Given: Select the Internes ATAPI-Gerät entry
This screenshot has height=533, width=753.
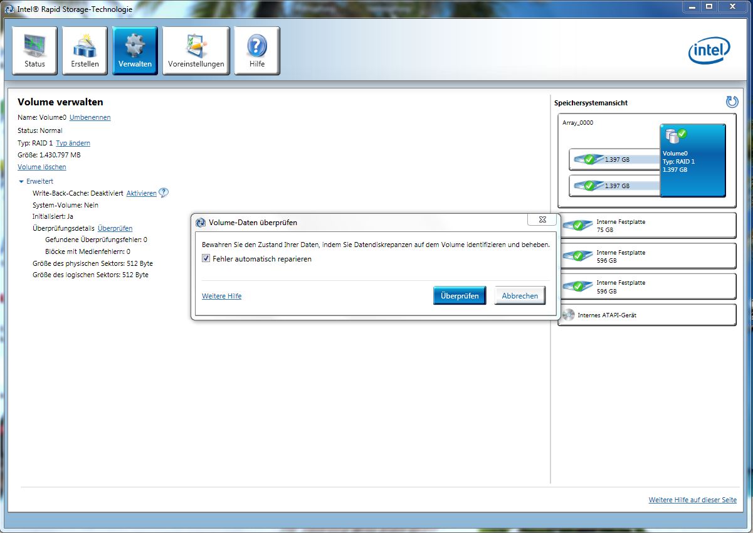Looking at the screenshot, I should tap(646, 315).
